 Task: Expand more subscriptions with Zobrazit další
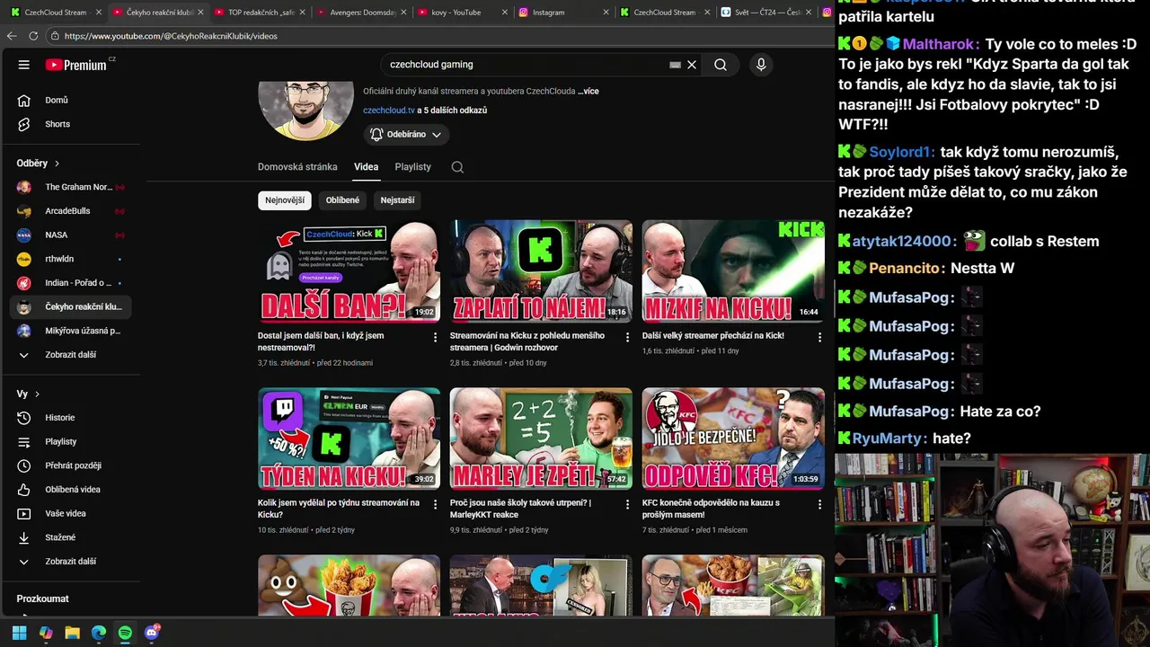tap(70, 355)
